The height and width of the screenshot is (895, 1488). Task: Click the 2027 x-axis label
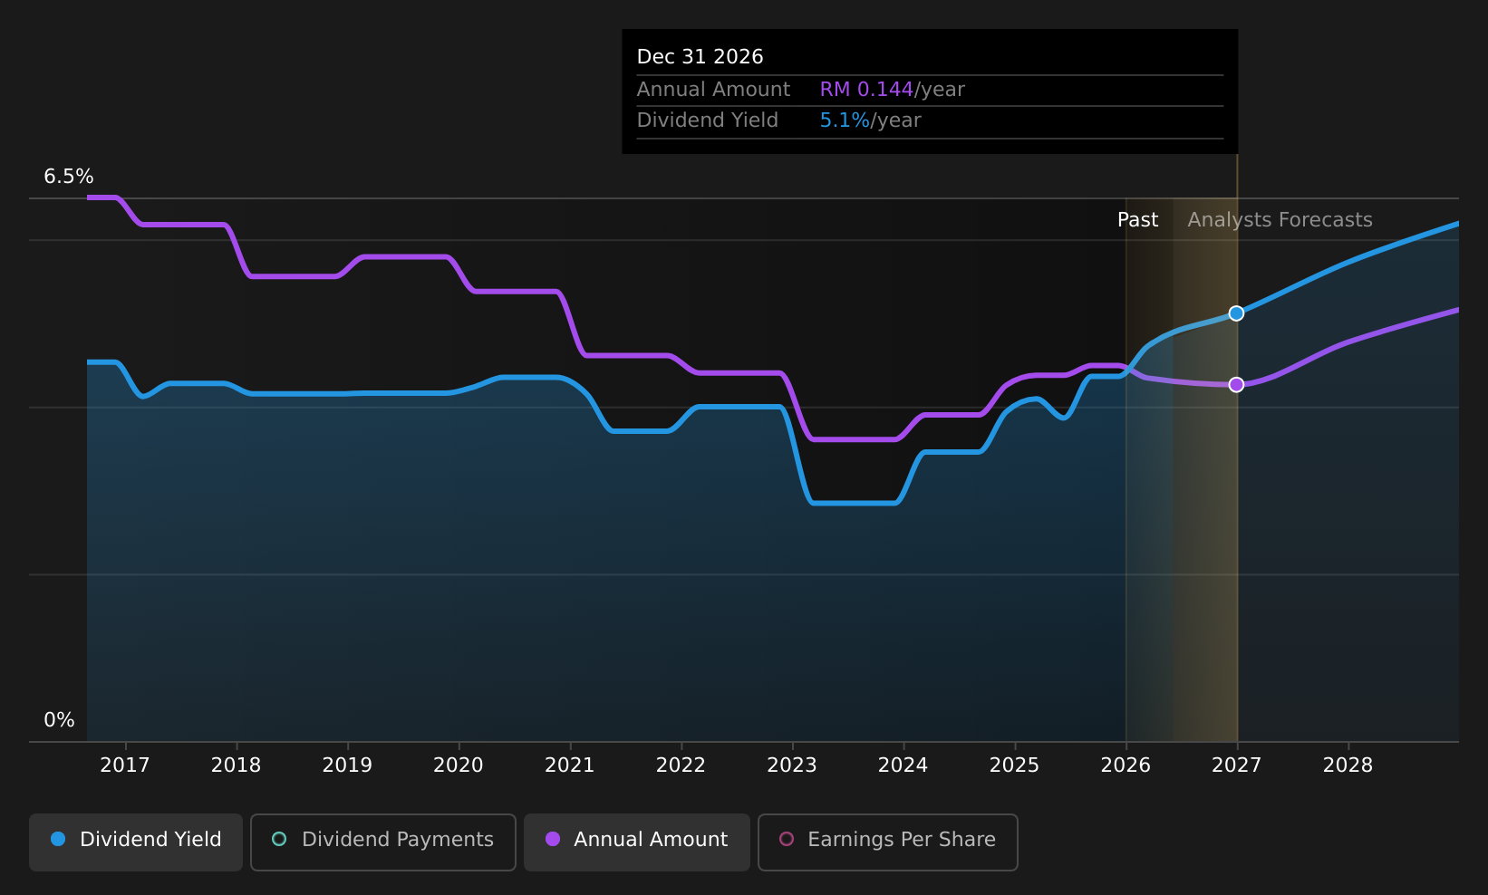[1236, 765]
